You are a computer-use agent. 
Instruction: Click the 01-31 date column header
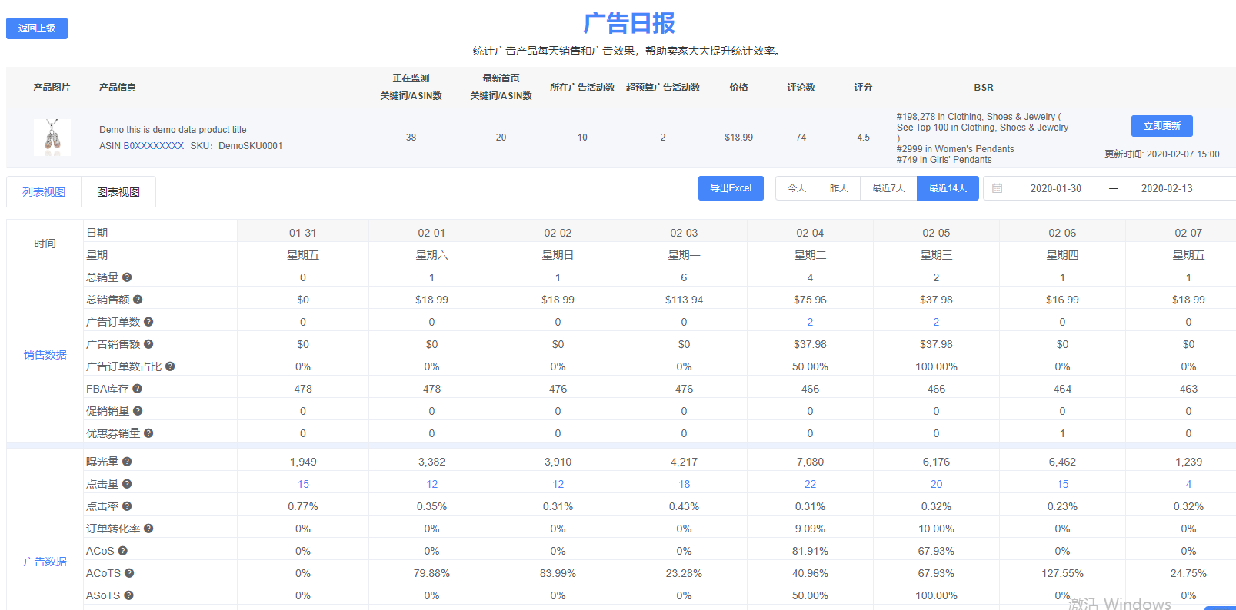point(303,233)
